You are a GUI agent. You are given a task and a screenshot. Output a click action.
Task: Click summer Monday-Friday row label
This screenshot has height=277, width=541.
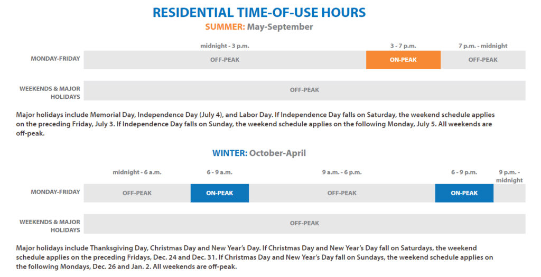(x=55, y=59)
